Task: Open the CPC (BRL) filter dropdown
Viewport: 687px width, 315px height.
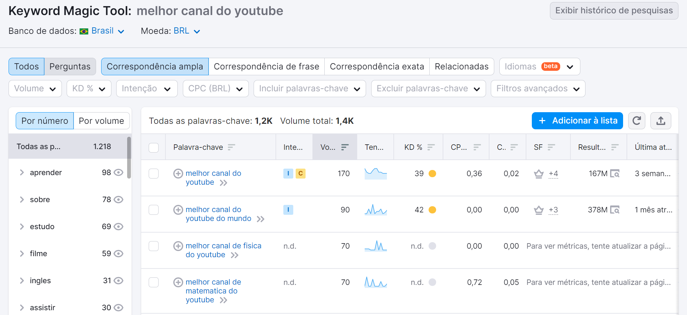Action: coord(216,89)
